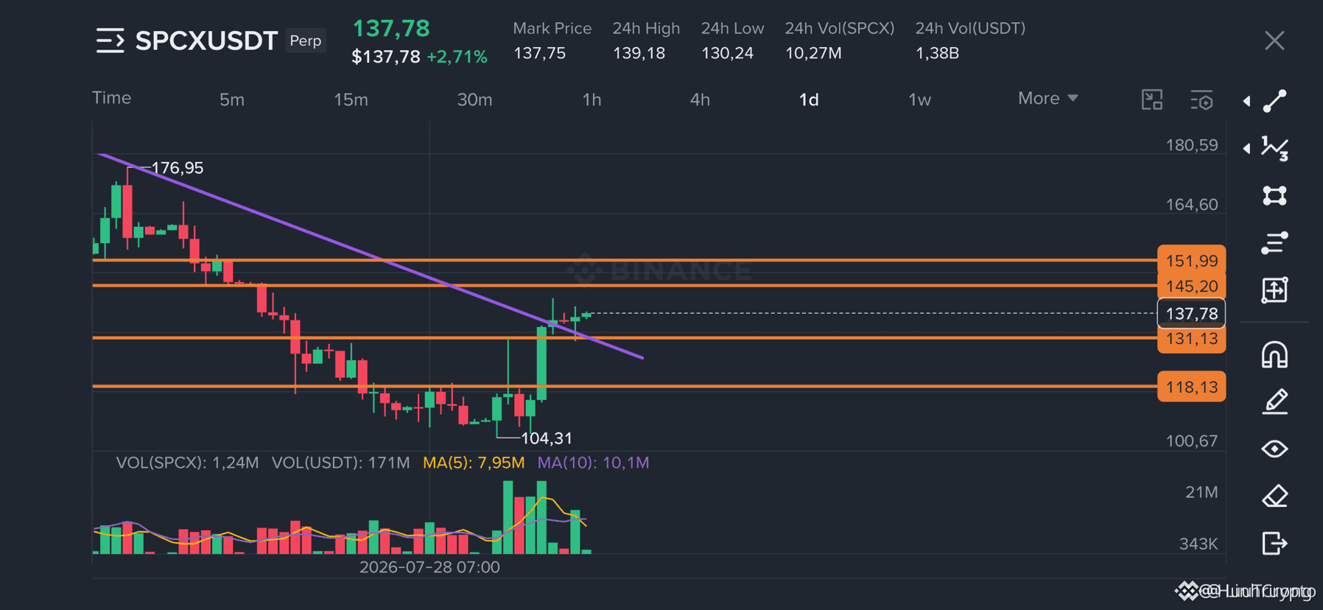The image size is (1323, 610).
Task: Click the 24h Vol(USDT) value 1,38B
Action: point(937,53)
